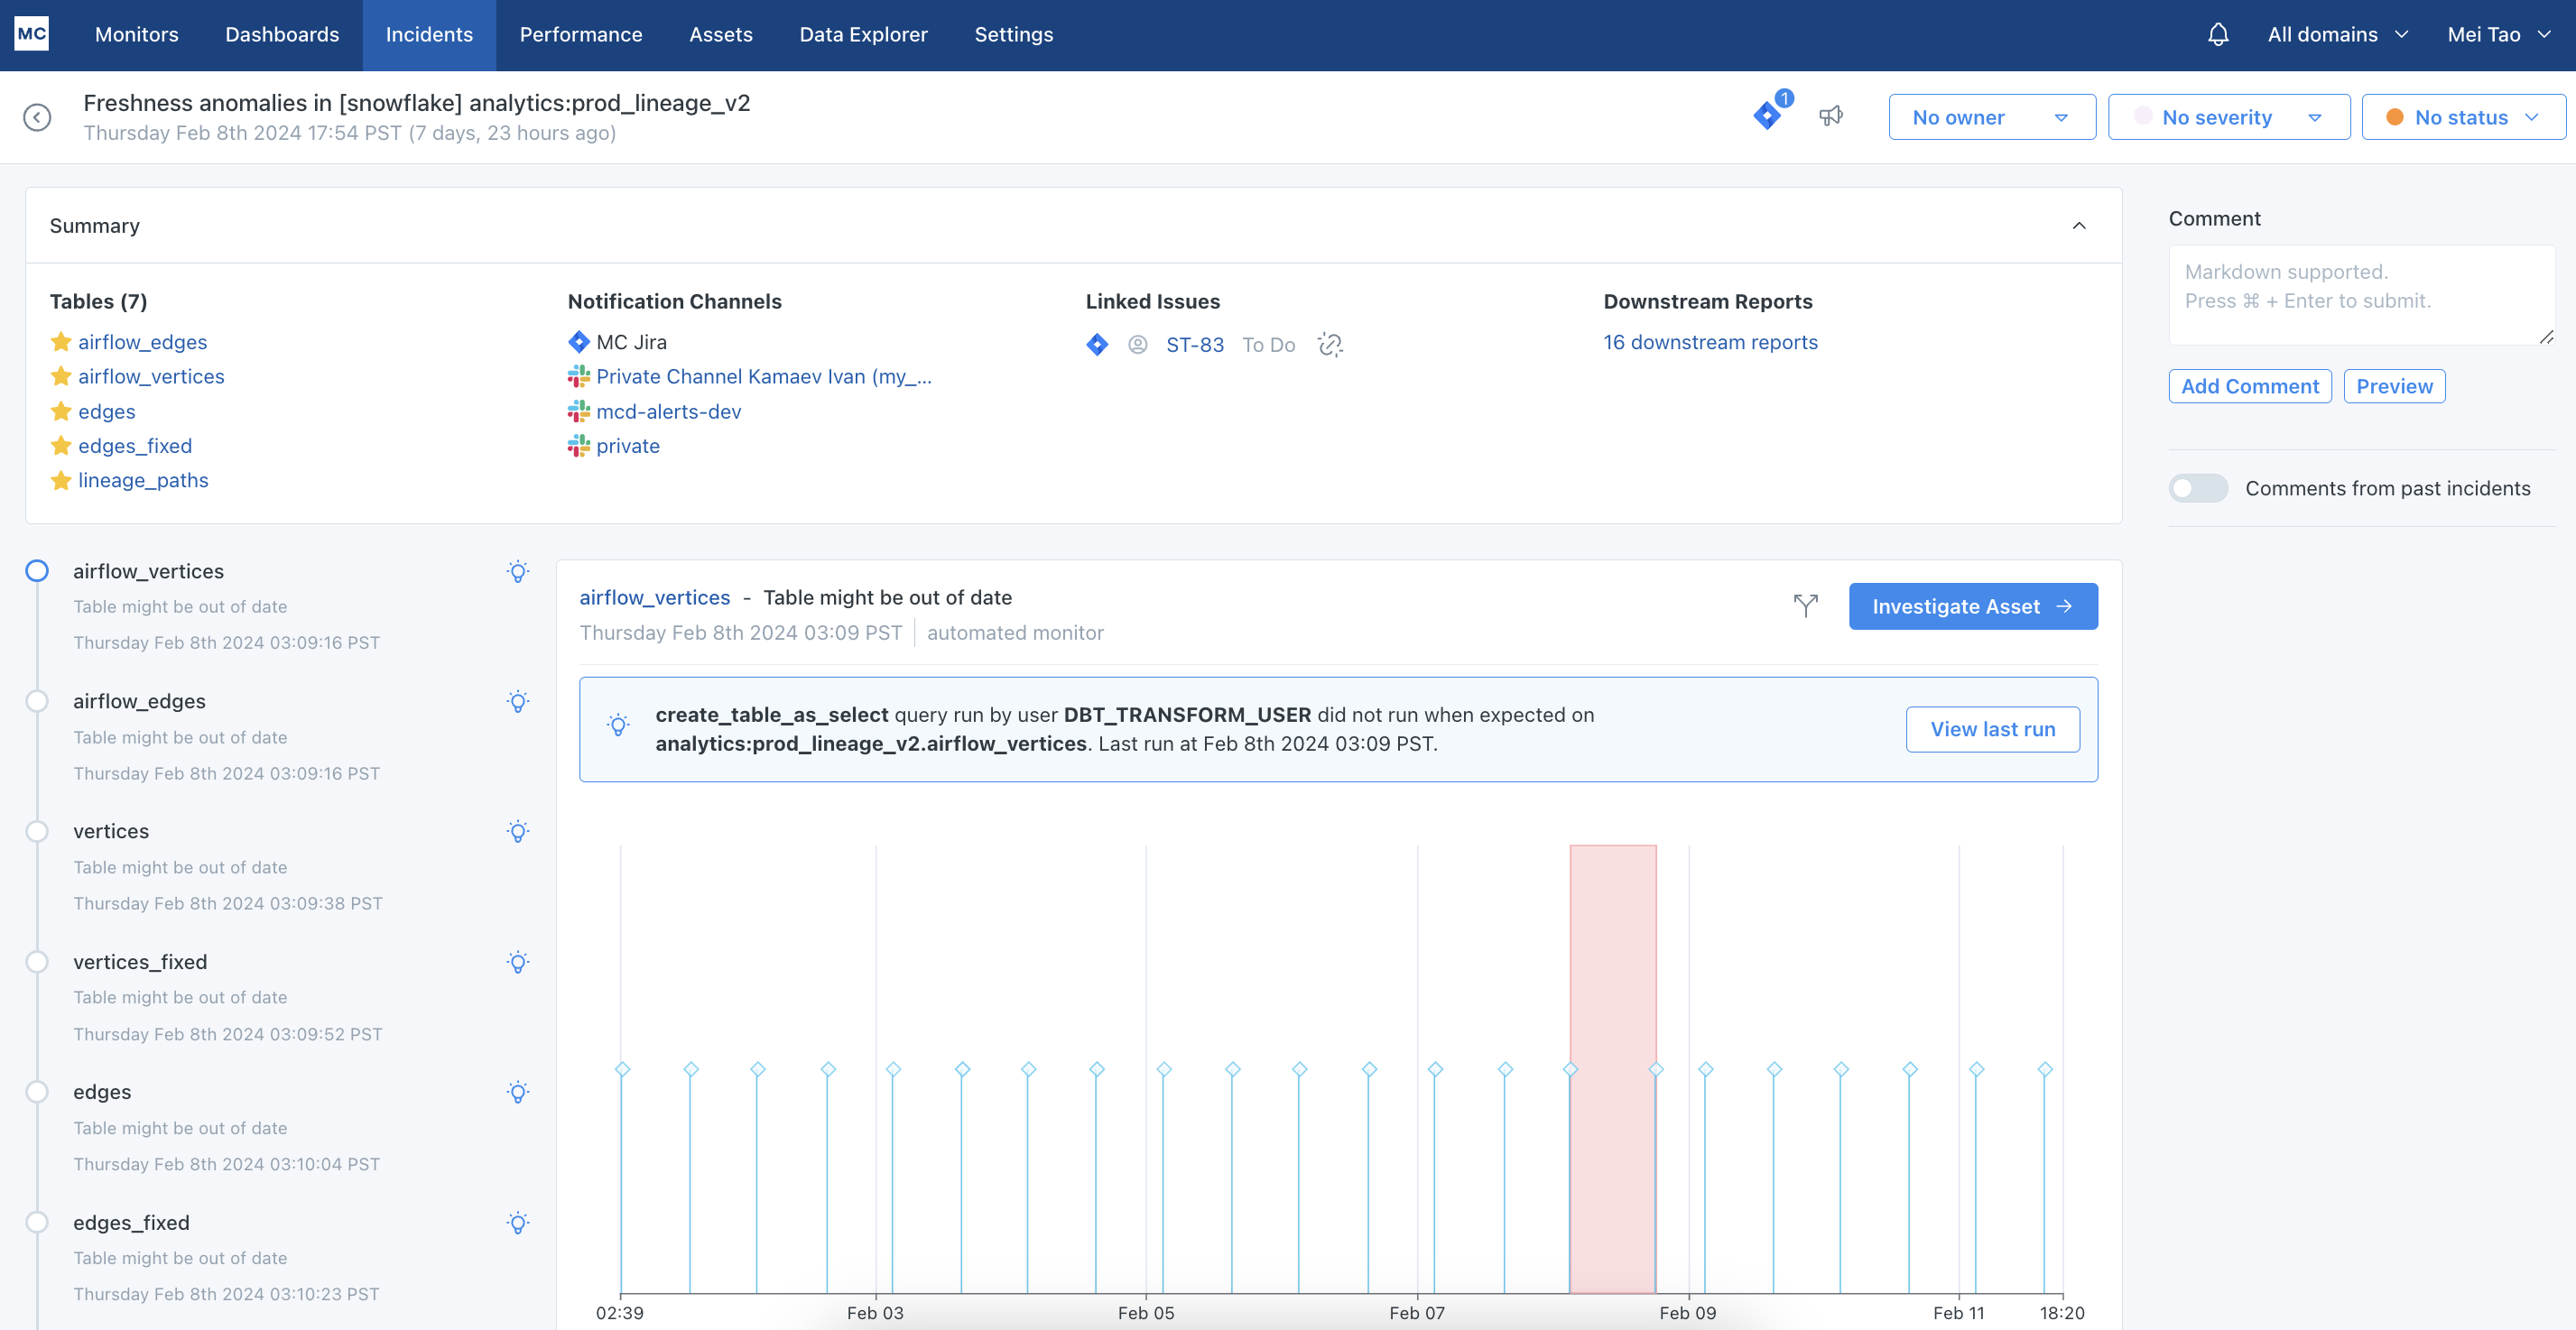Click the filter/funnel icon near airflow_vertices detail
2576x1330 pixels.
coord(1804,605)
